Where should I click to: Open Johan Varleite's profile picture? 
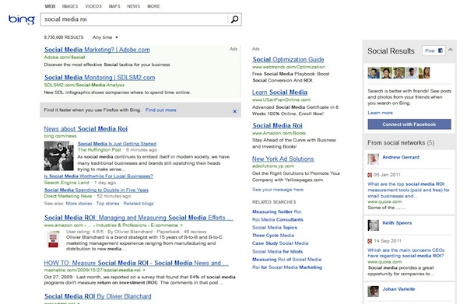373,292
